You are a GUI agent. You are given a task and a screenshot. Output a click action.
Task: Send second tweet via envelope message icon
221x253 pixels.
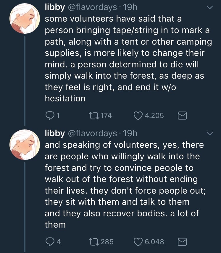(182, 242)
